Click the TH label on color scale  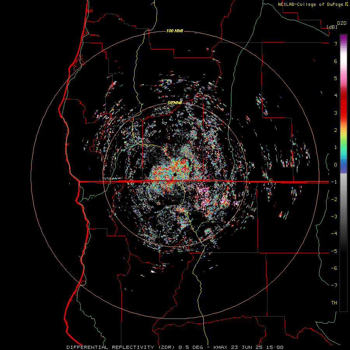tap(334, 303)
